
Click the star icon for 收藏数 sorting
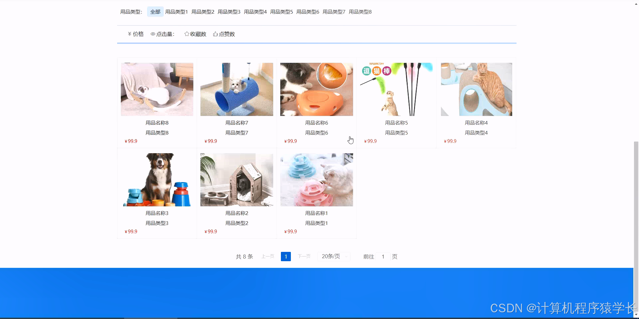point(186,34)
